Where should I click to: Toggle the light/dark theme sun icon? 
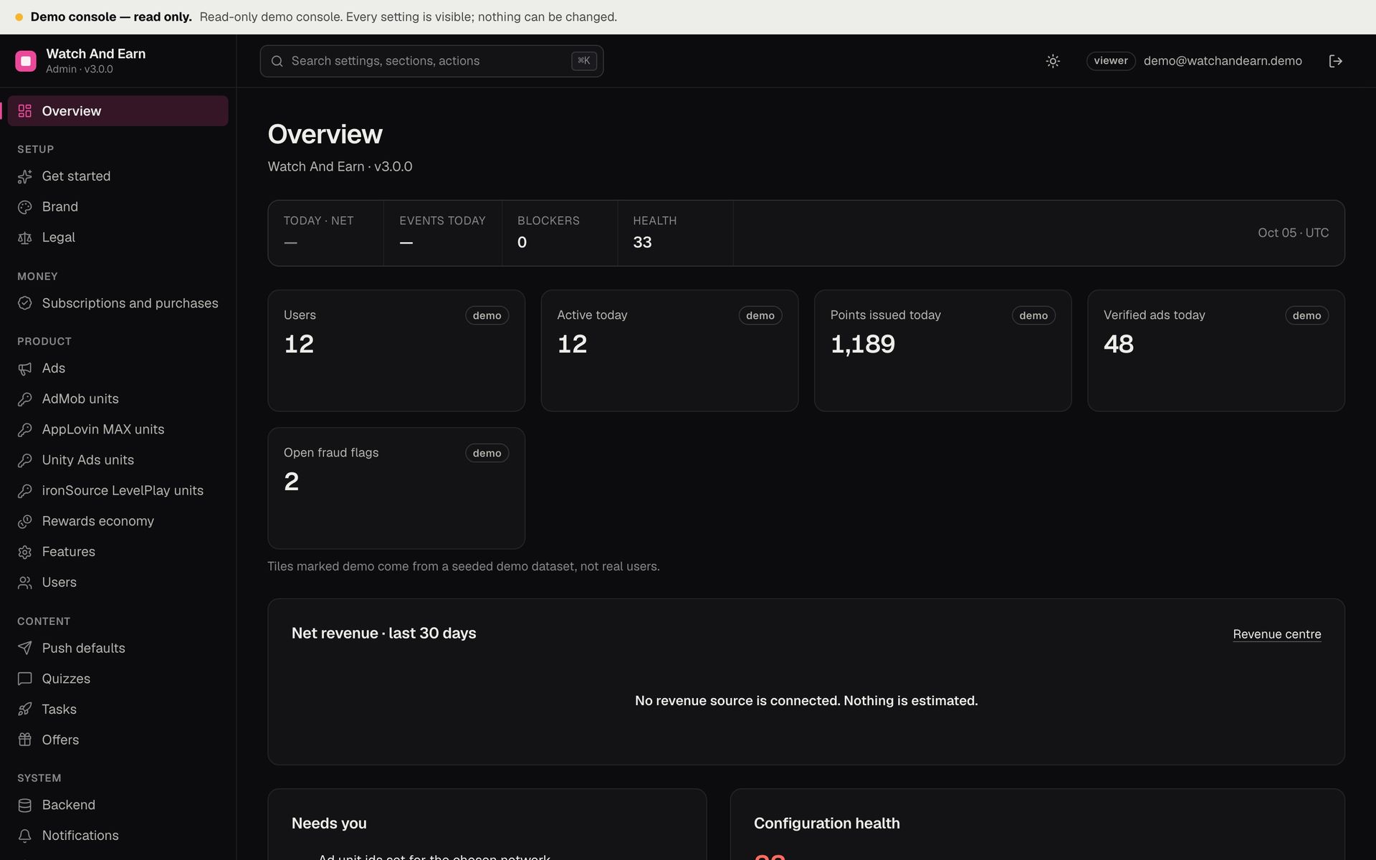tap(1053, 61)
